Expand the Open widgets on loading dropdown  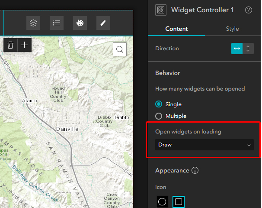tap(204, 145)
